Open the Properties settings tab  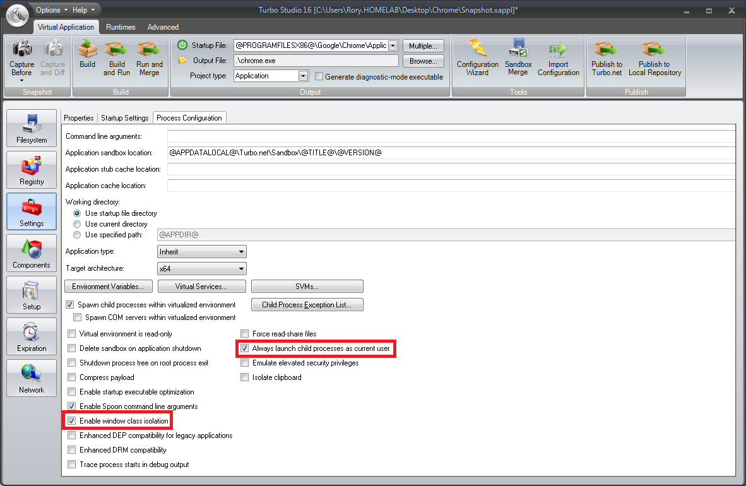click(78, 118)
